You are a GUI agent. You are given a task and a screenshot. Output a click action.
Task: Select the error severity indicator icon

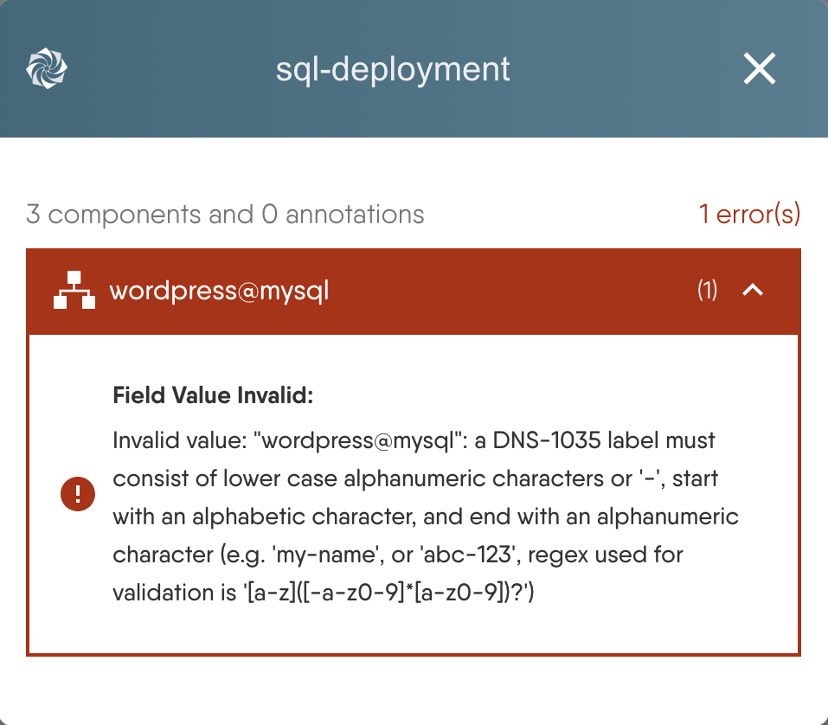point(78,494)
